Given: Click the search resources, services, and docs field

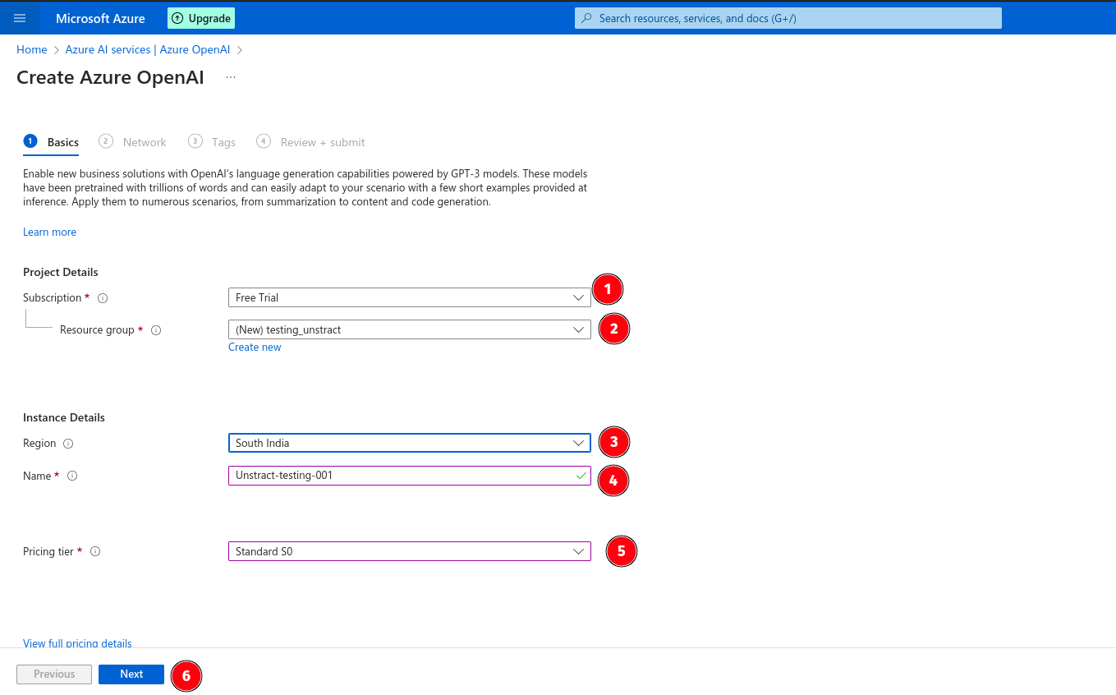Looking at the screenshot, I should point(788,18).
